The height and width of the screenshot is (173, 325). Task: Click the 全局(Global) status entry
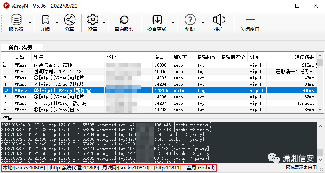201,167
